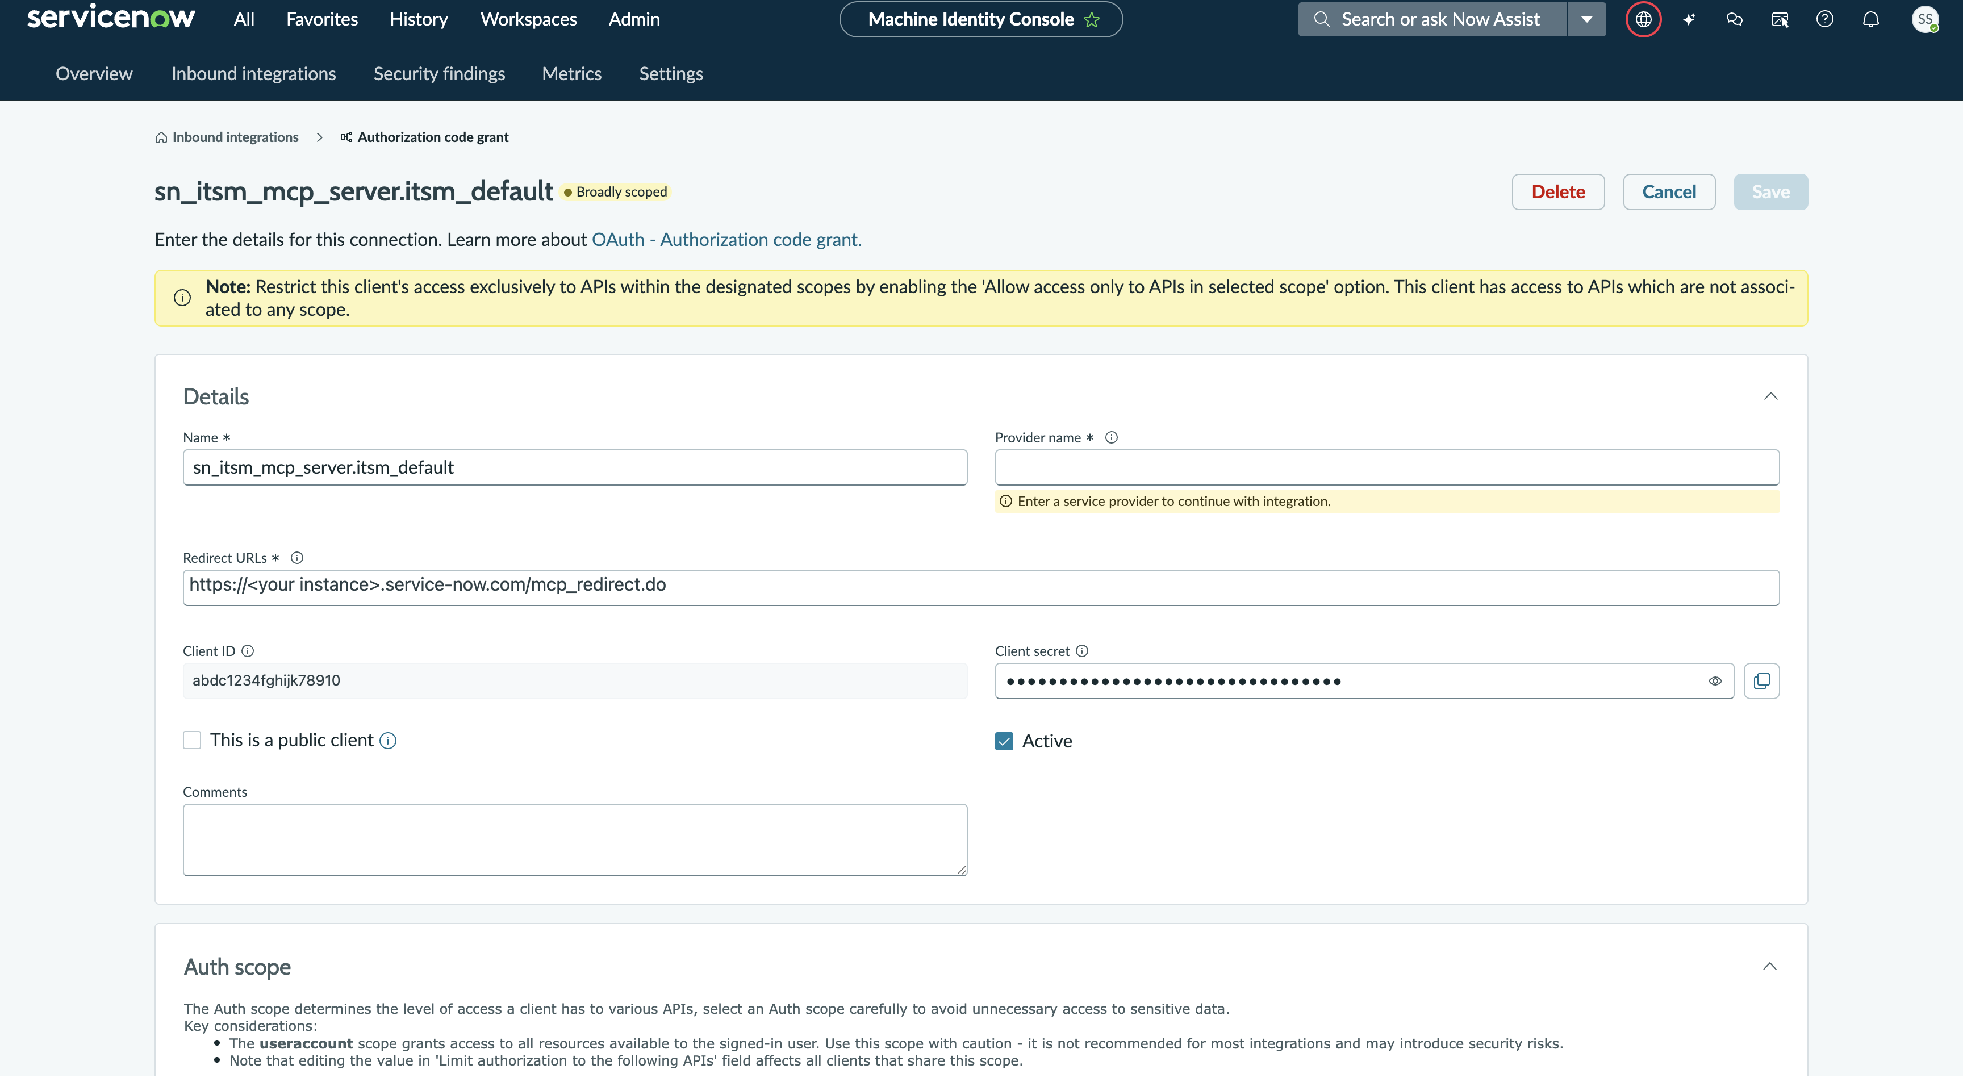1963x1078 pixels.
Task: Show Provider name info tooltip icon
Action: [x=1112, y=438]
